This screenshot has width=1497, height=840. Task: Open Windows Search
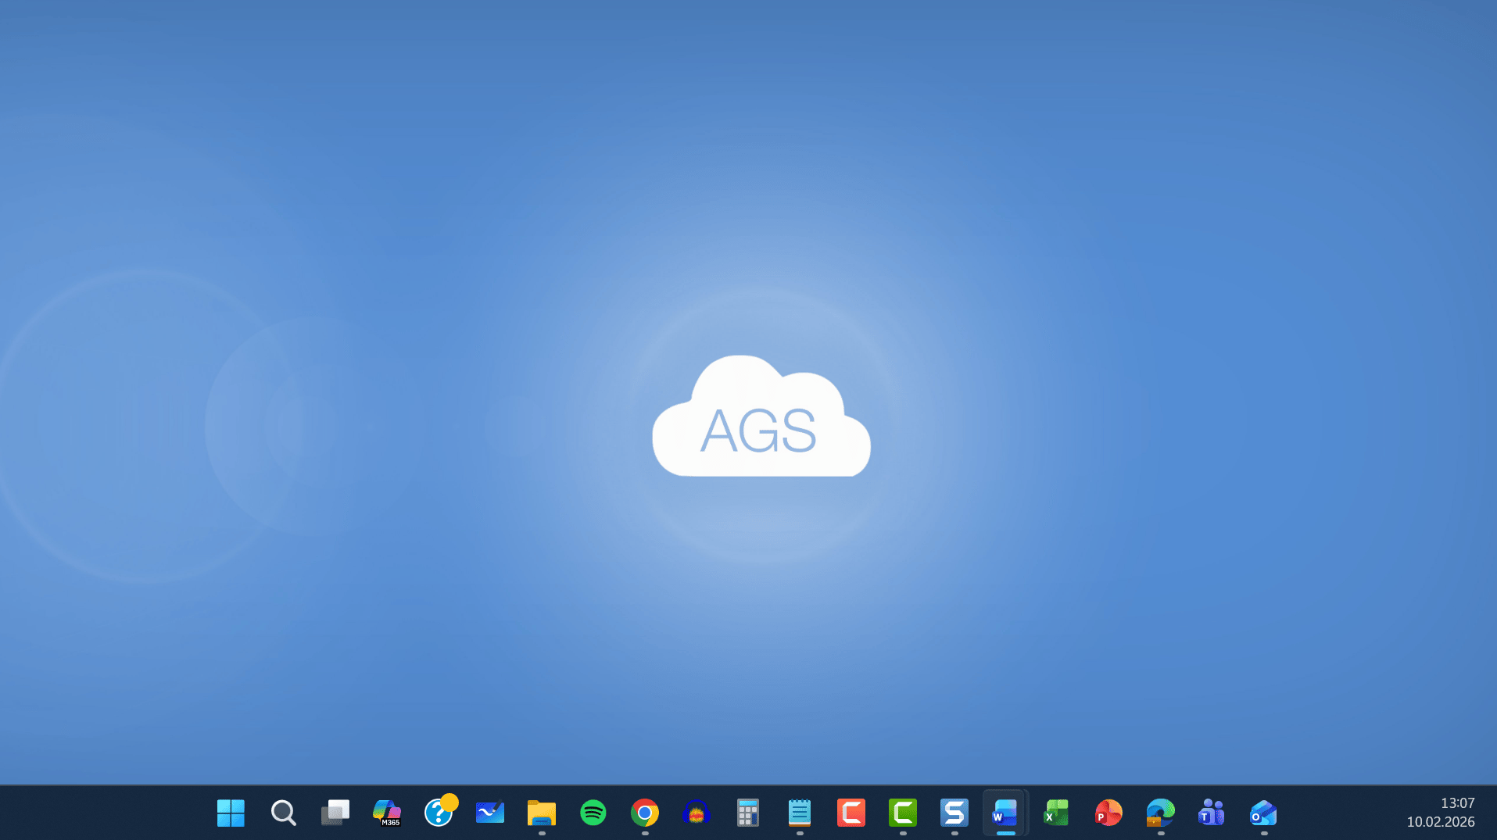tap(283, 813)
